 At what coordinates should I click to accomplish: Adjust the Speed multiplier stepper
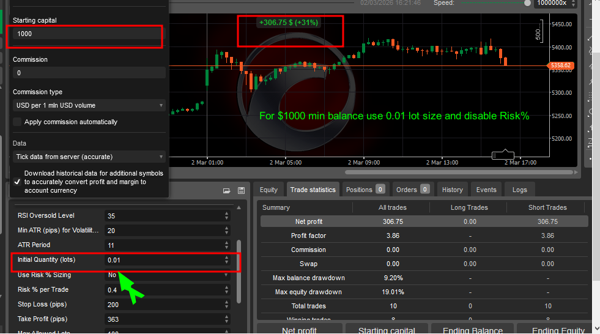pos(573,3)
